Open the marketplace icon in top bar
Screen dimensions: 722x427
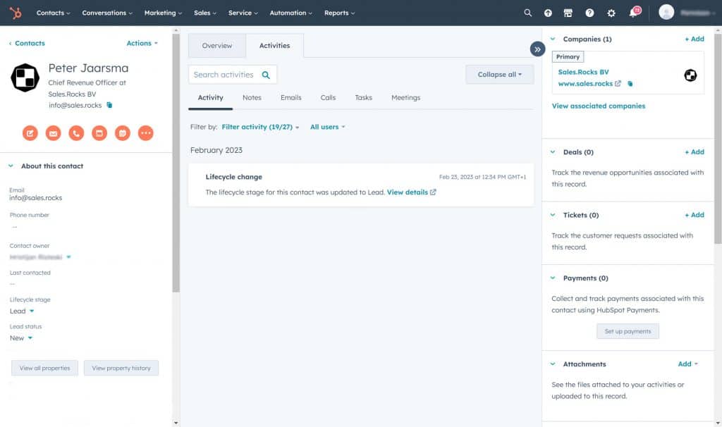click(x=568, y=13)
